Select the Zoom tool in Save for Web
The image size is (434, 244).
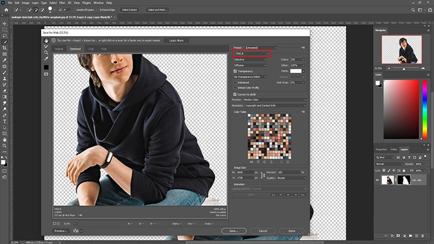pos(46,53)
